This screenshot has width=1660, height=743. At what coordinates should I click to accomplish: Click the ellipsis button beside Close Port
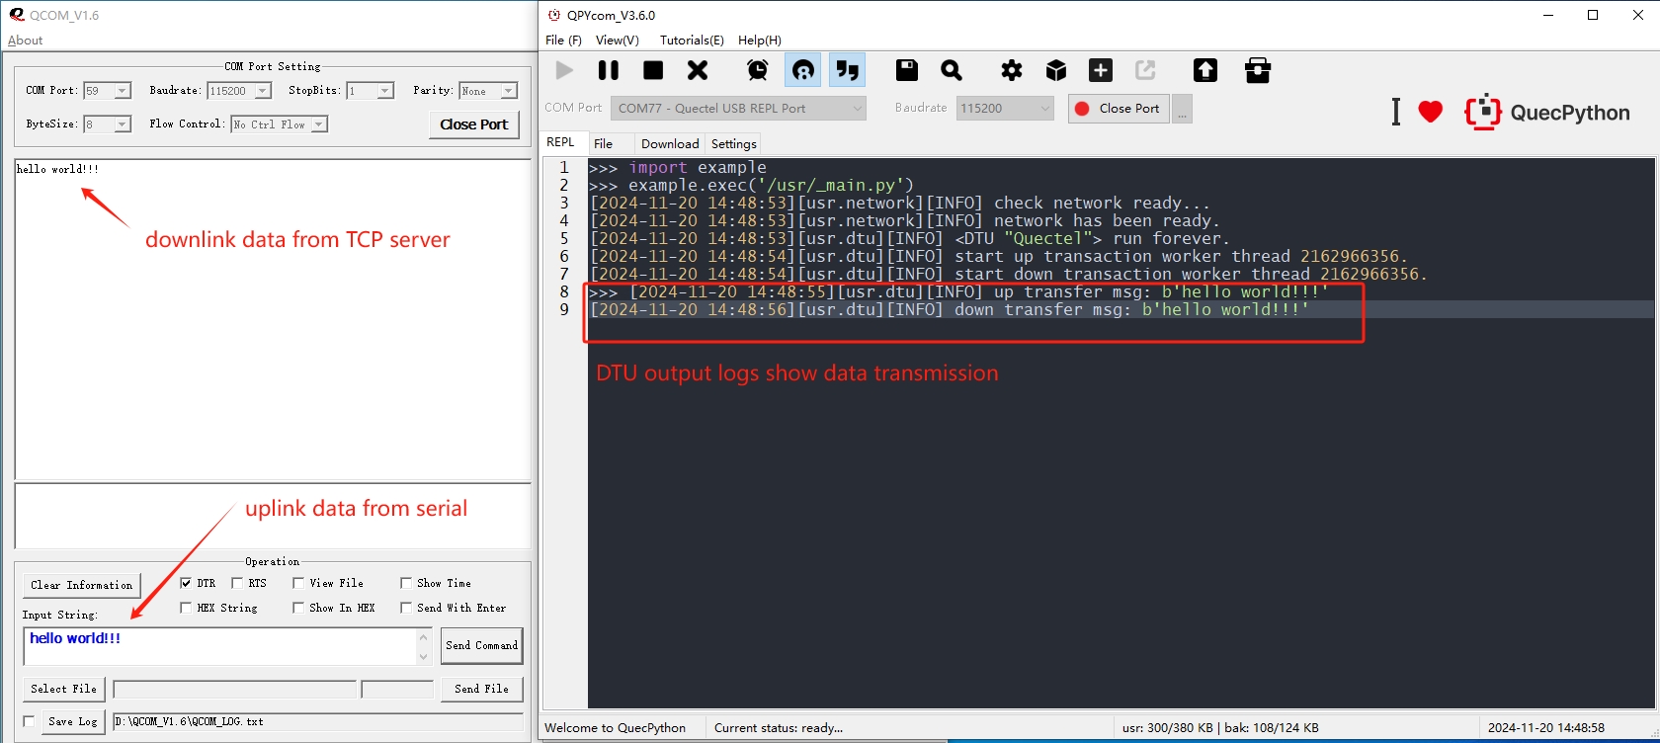click(x=1182, y=109)
